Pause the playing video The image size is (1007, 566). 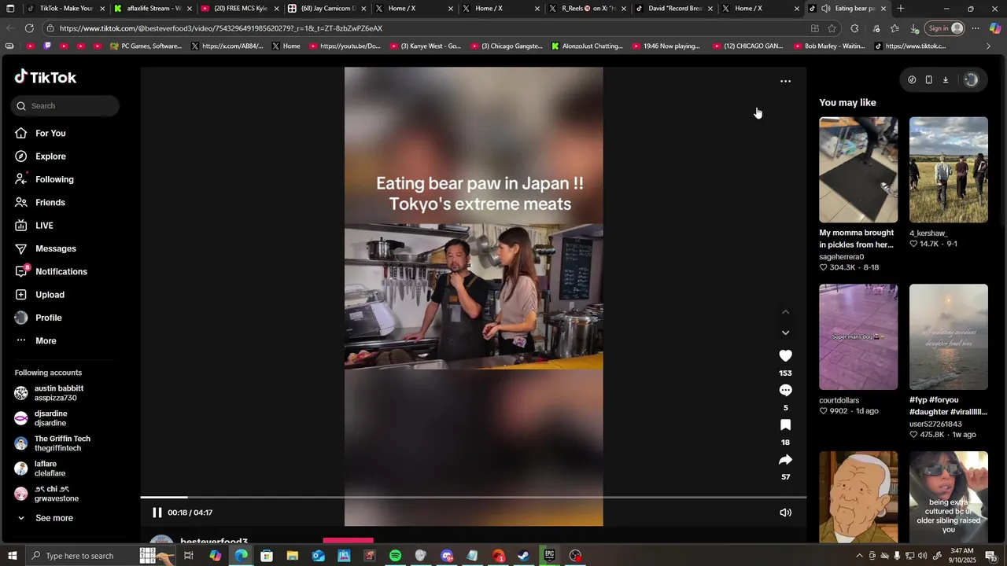click(x=157, y=513)
